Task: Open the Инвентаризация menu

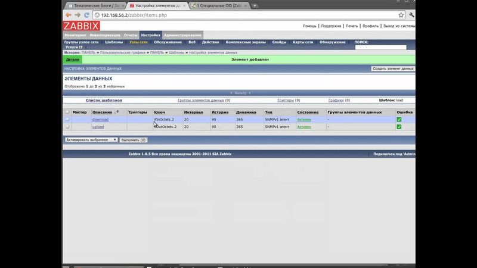Action: (105, 35)
